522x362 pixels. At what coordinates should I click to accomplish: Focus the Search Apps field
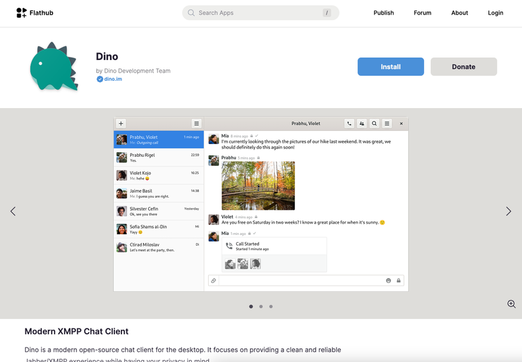(x=260, y=13)
